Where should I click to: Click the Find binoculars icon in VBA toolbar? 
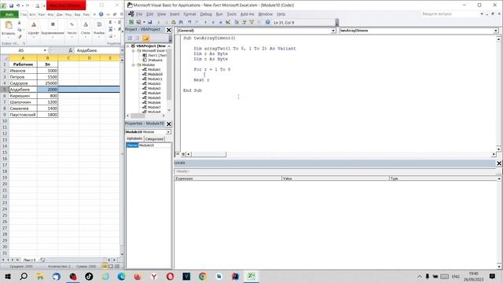coord(181,22)
